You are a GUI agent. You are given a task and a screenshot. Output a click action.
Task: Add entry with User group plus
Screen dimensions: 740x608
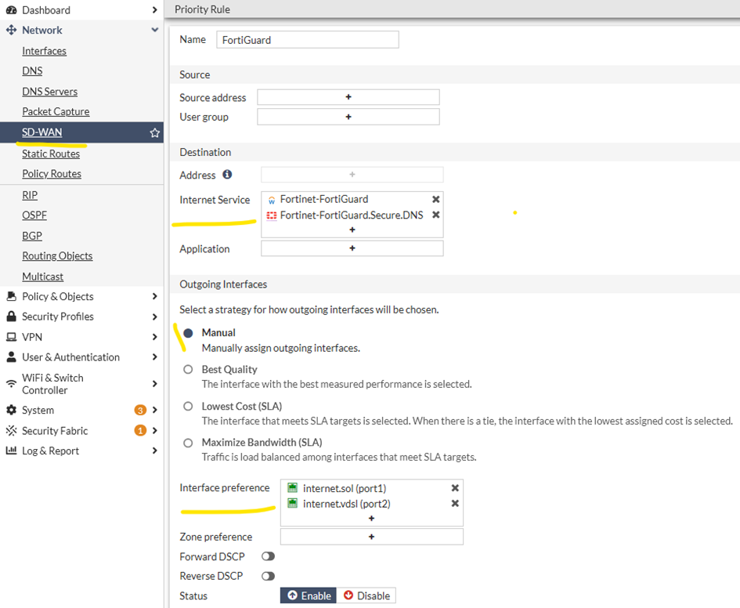(x=348, y=117)
